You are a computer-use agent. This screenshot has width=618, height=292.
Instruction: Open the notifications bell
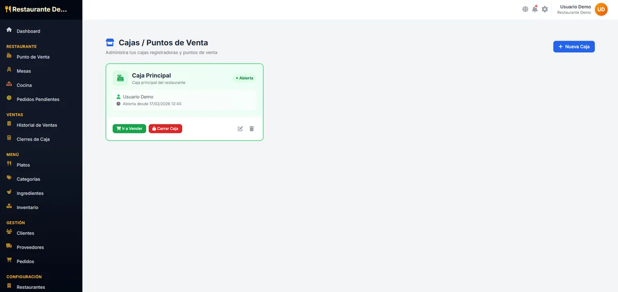point(535,9)
